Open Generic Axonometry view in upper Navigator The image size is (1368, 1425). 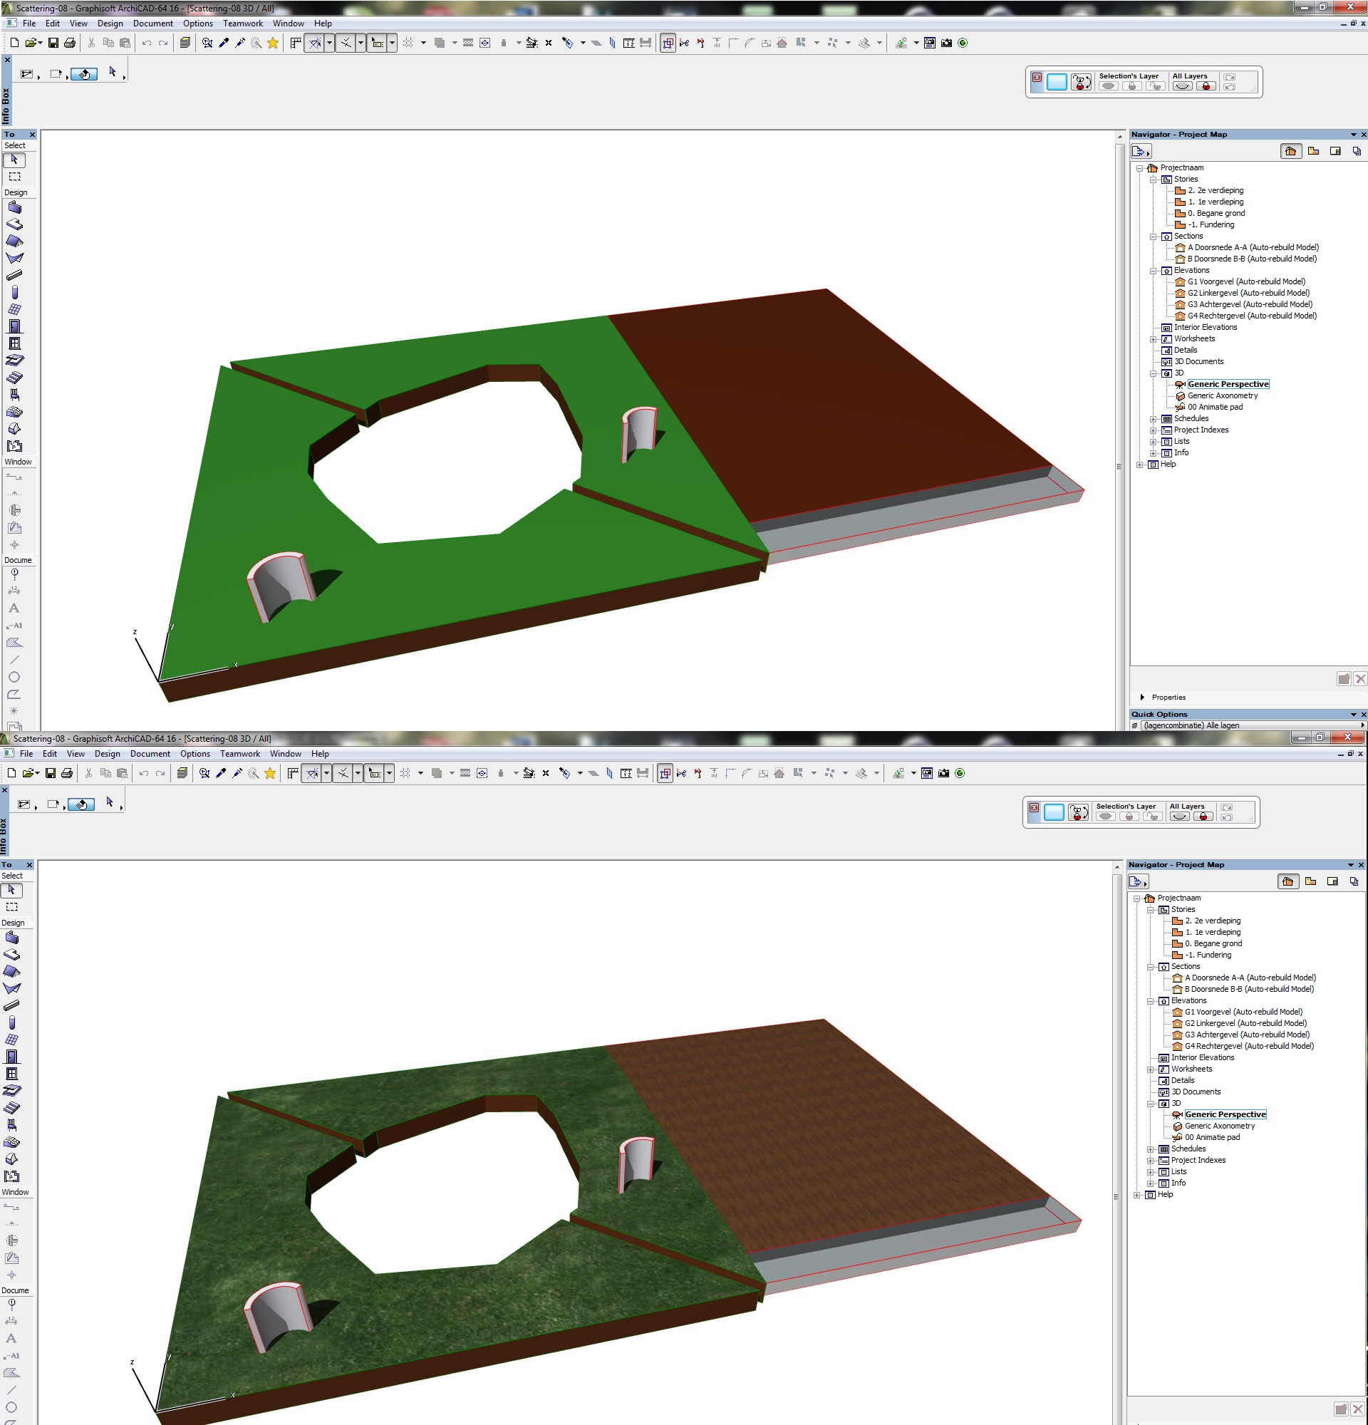1222,396
